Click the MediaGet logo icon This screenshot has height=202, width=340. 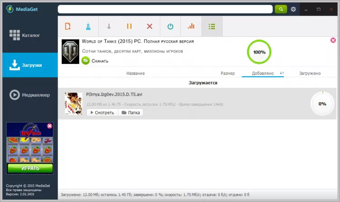click(x=10, y=9)
